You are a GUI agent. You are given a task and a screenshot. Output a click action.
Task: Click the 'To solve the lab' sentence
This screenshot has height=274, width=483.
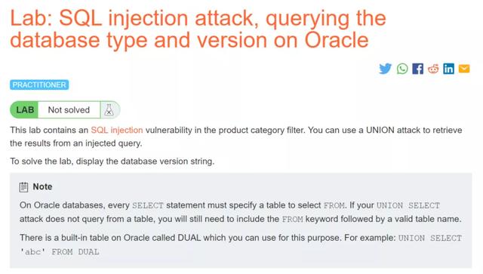112,162
